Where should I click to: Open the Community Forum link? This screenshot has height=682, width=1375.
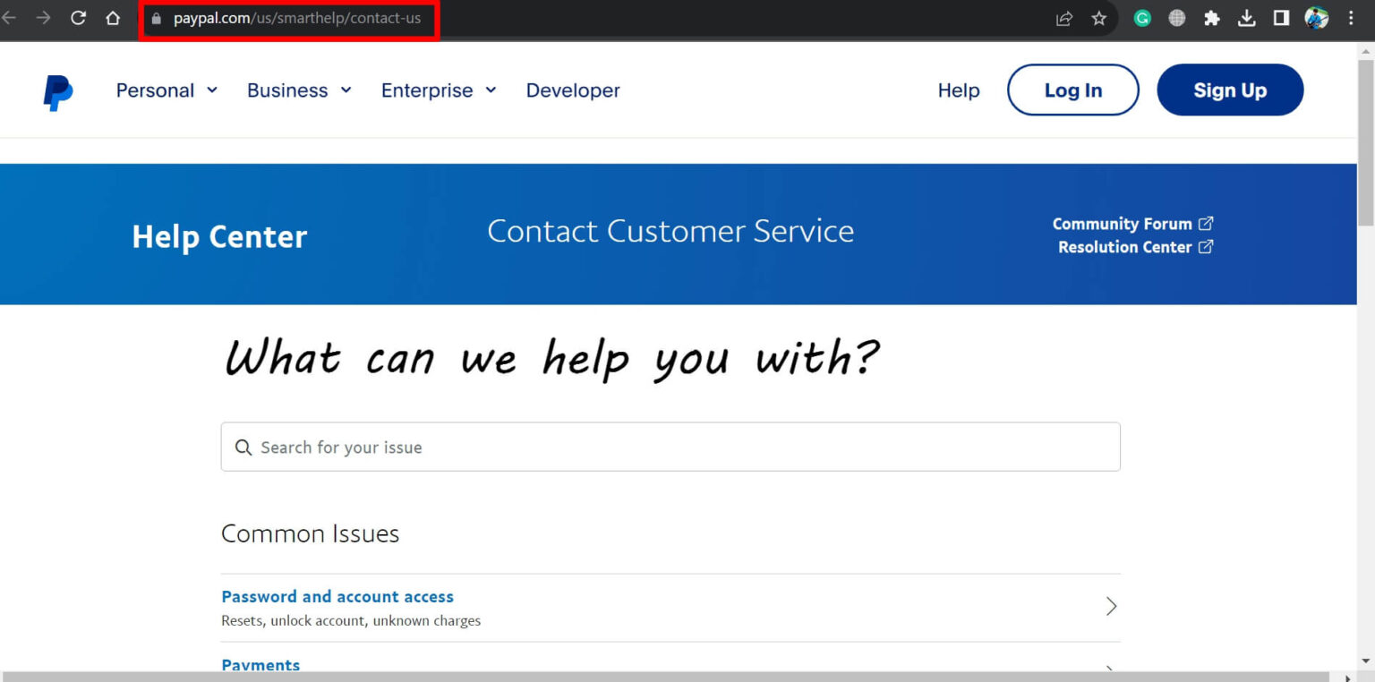tap(1123, 224)
